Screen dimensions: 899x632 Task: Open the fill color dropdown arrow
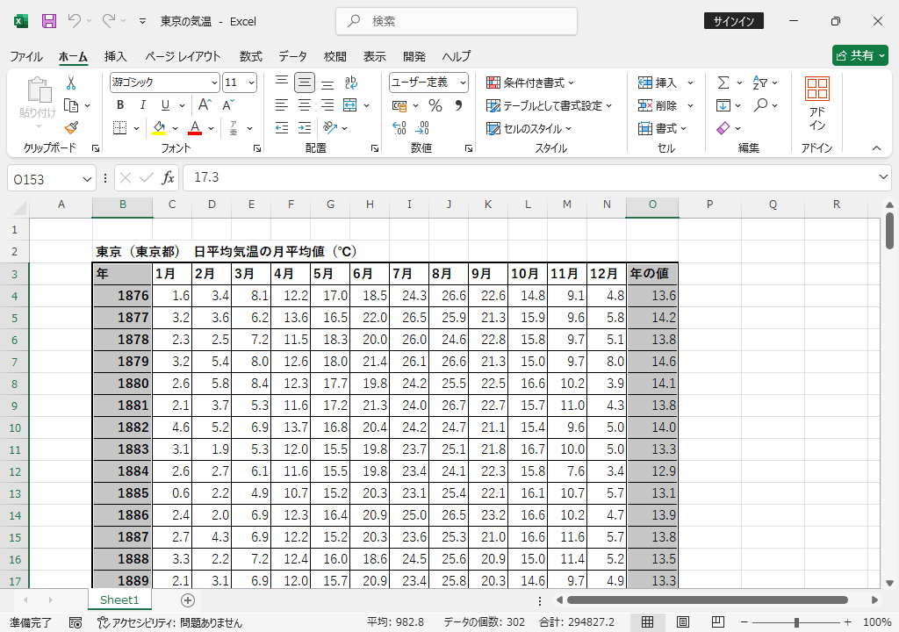pos(175,128)
